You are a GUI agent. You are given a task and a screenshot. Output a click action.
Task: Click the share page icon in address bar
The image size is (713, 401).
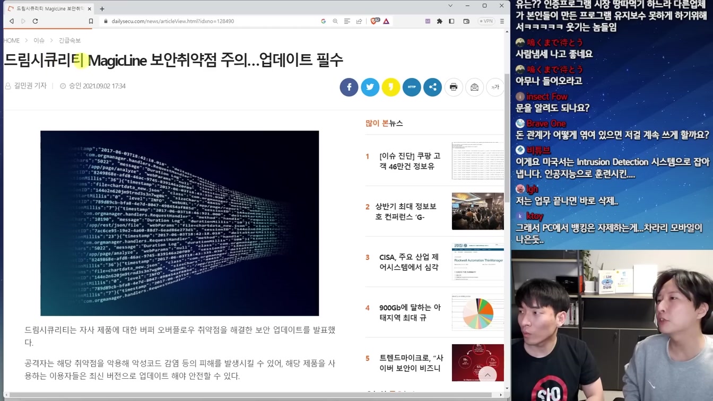359,21
